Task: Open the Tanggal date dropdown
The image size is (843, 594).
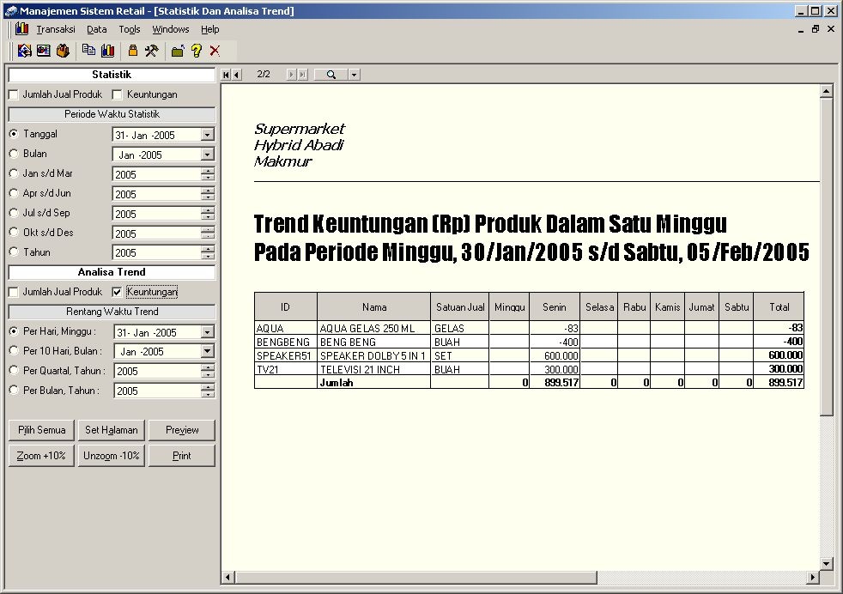Action: coord(207,135)
